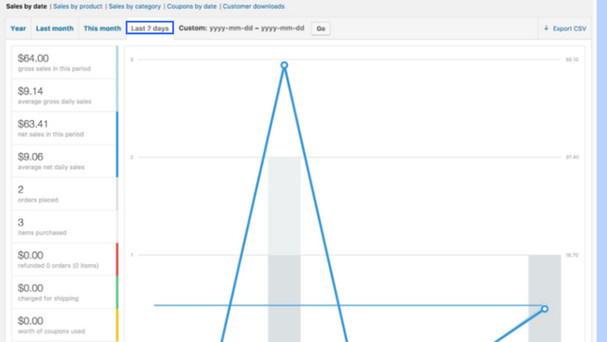Toggle the 2 orders placed legend item
This screenshot has height=342, width=607.
(x=64, y=194)
